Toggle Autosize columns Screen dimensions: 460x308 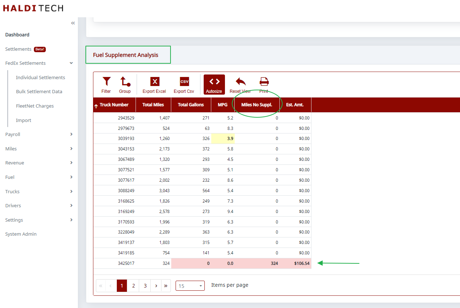[214, 85]
